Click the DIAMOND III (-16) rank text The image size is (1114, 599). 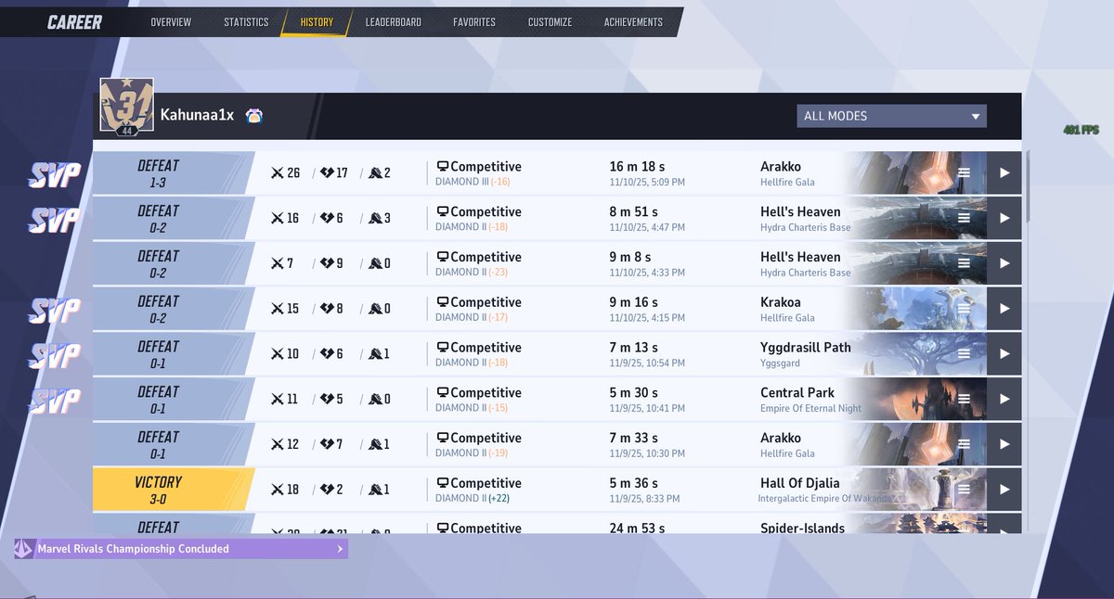click(473, 182)
